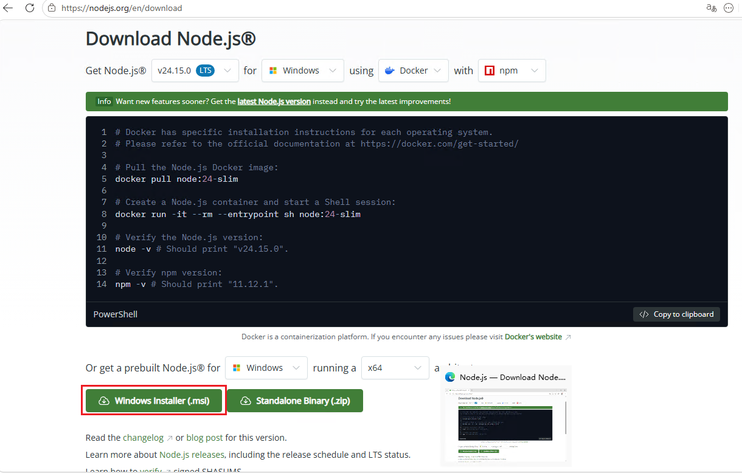The image size is (742, 473).
Task: Click the Edge icon in the tab preview
Action: click(x=450, y=377)
